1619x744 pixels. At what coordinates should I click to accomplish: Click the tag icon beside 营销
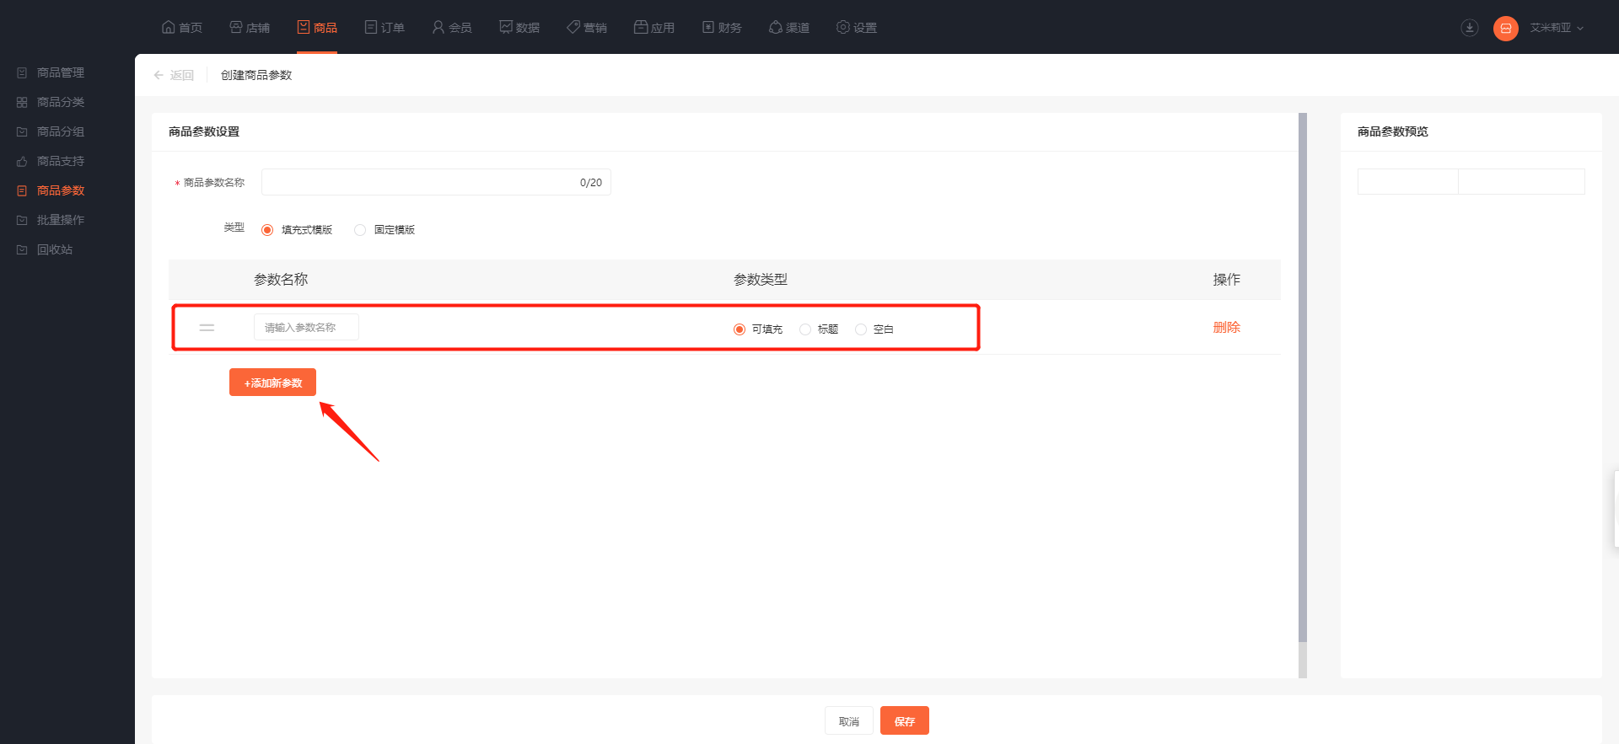(x=573, y=27)
